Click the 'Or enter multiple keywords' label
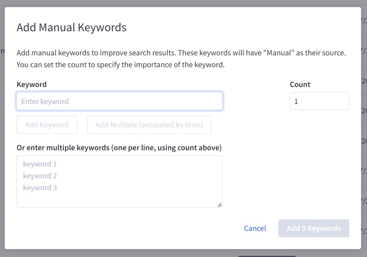This screenshot has height=257, width=367. (119, 148)
